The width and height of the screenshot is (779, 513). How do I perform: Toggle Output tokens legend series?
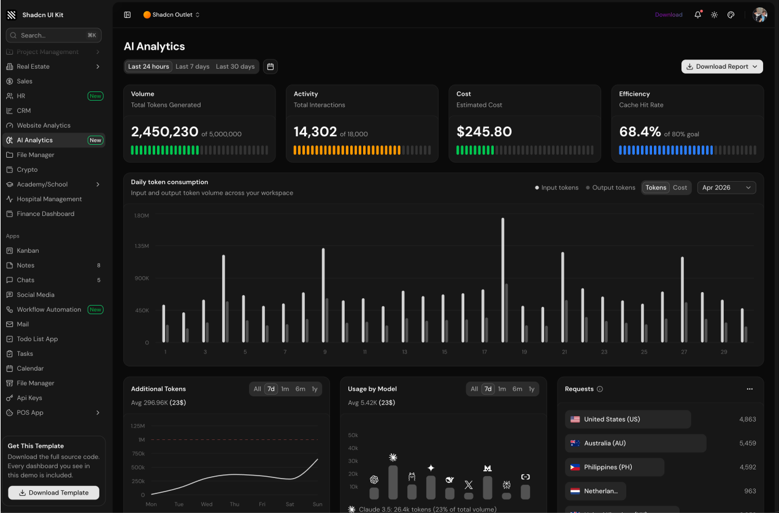[x=611, y=188]
